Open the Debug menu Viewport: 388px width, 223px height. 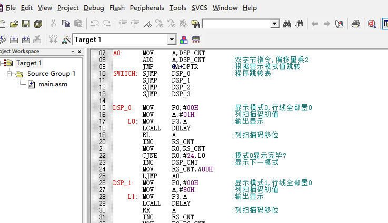94,8
